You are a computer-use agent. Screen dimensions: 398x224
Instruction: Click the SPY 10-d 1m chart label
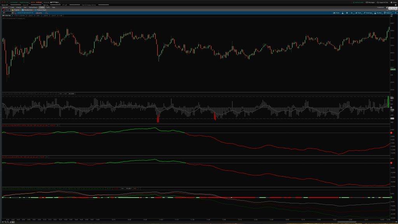[6, 16]
